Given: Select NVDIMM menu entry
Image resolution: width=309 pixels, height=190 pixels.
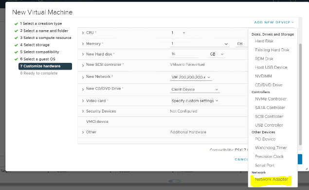Looking at the screenshot, I should point(263,76).
